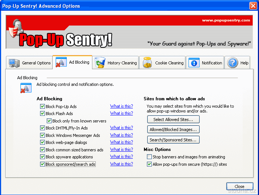Open What is this for web-page dialogs
259x195 pixels.
point(122,142)
